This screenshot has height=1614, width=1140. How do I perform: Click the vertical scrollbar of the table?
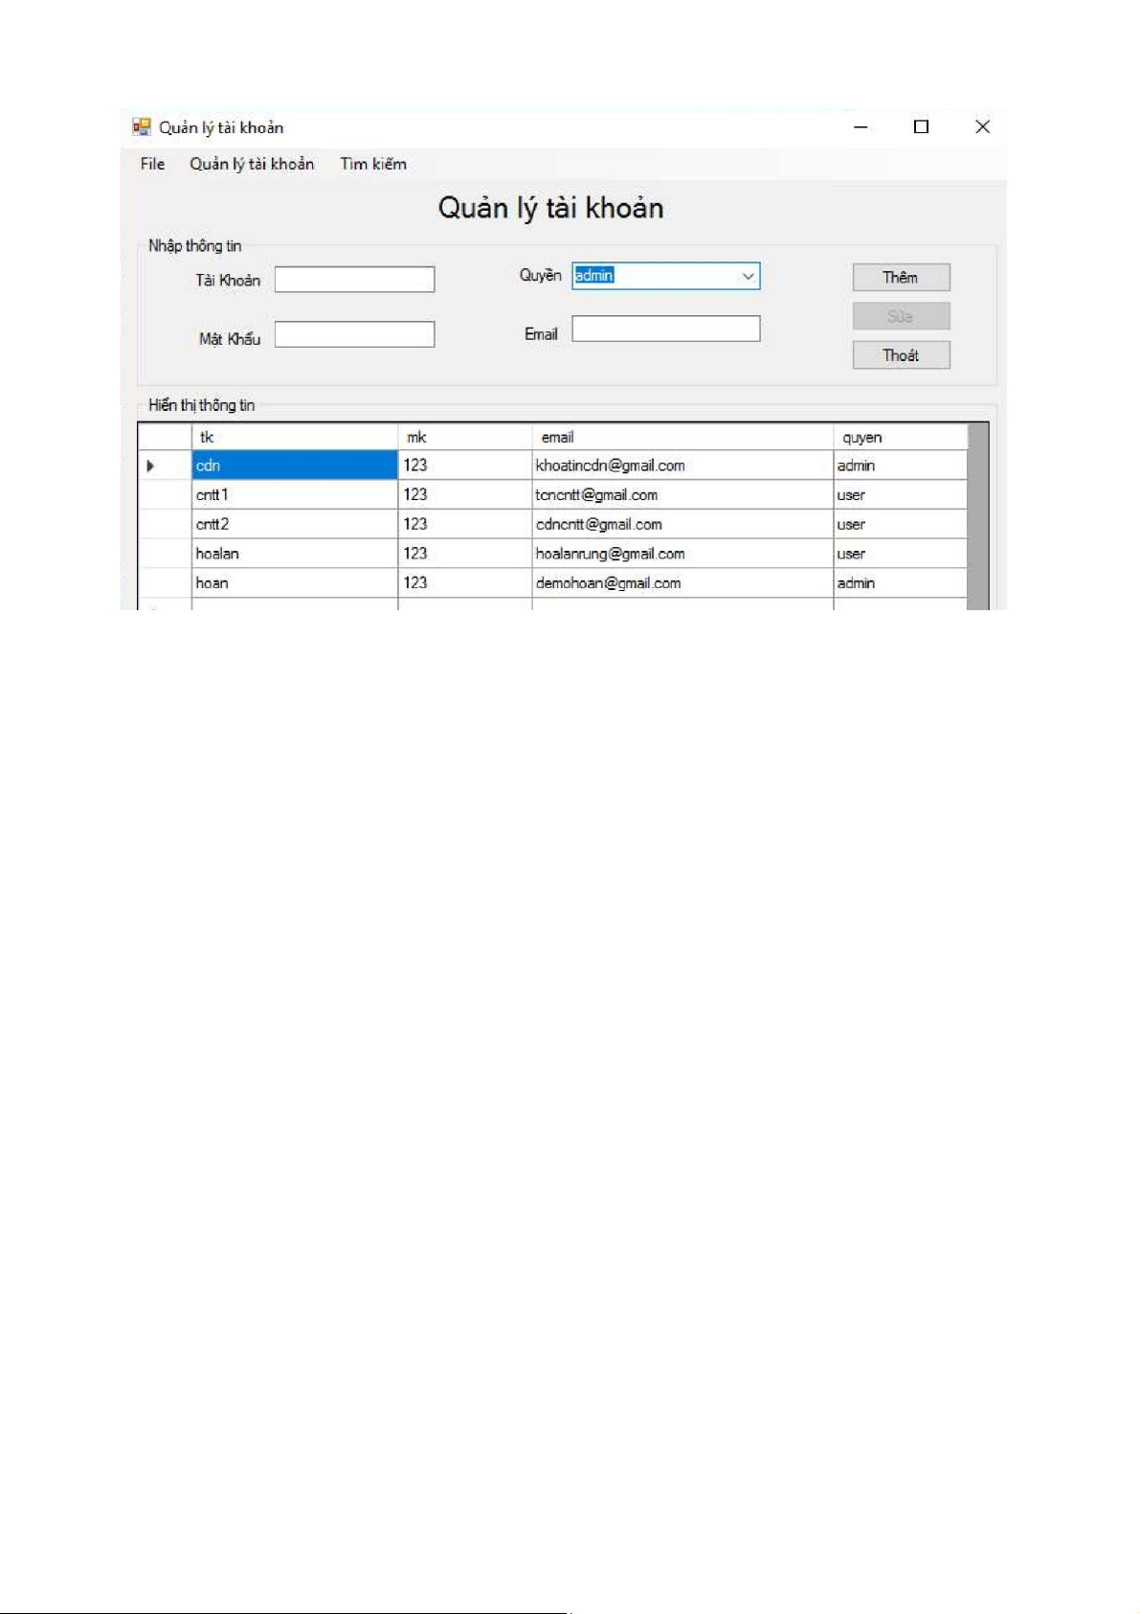977,517
